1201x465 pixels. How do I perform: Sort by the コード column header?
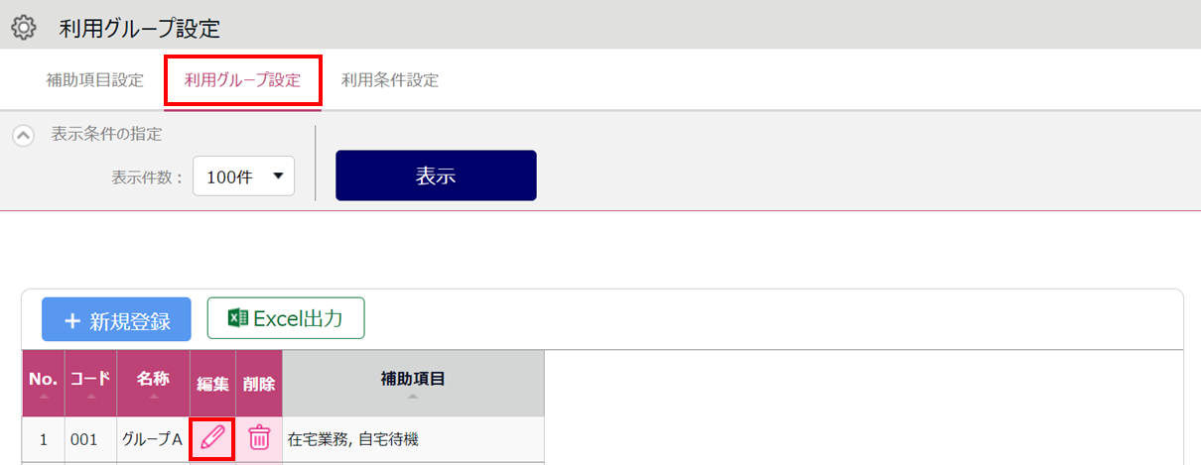point(90,383)
